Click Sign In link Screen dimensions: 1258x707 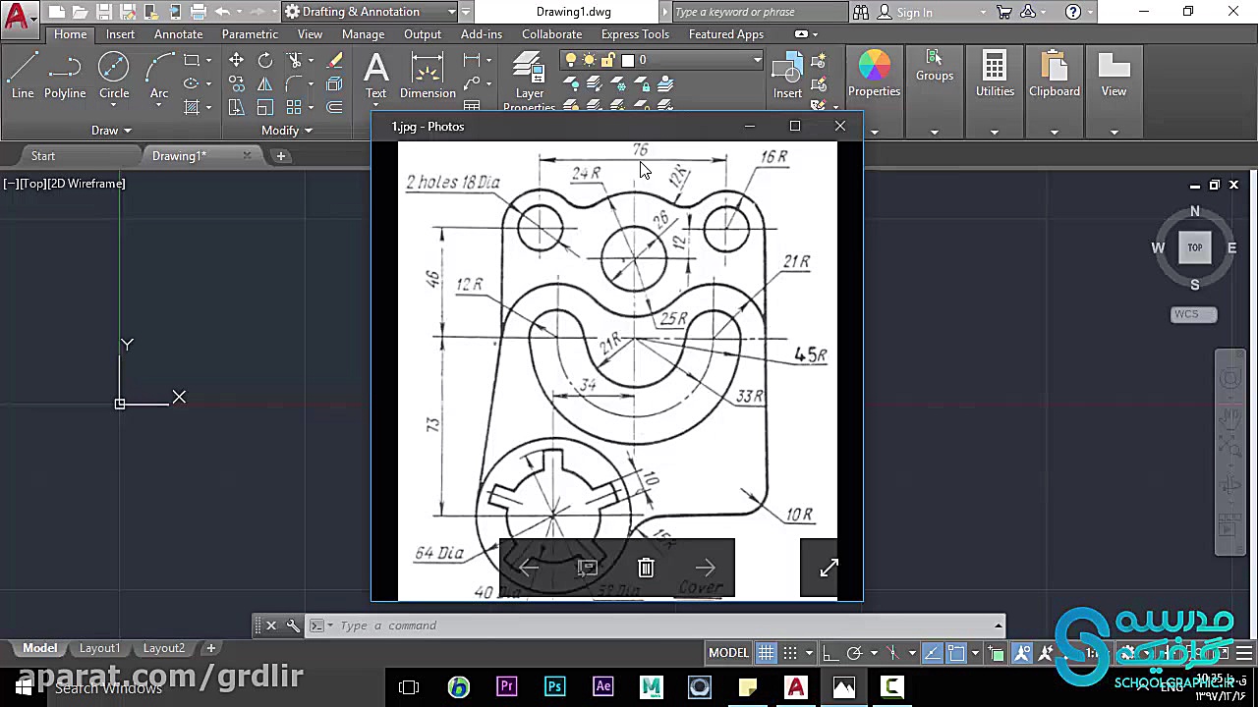pyautogui.click(x=915, y=13)
